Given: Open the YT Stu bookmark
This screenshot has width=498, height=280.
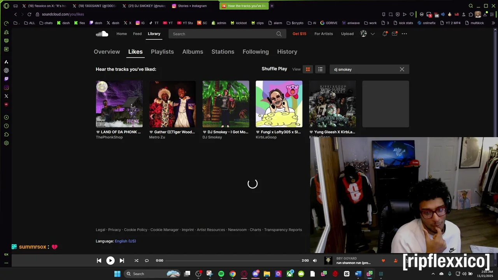Looking at the screenshot, I should point(185,23).
